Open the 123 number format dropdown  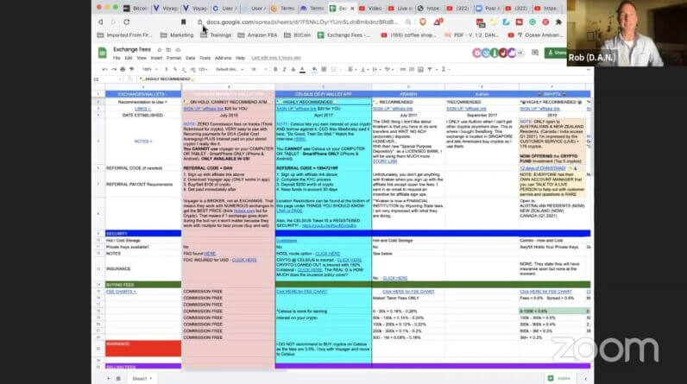(203, 69)
